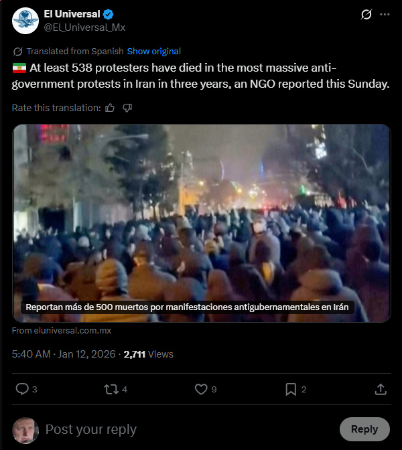
Task: Click the thumbs-up translation rating icon
Action: 110,108
